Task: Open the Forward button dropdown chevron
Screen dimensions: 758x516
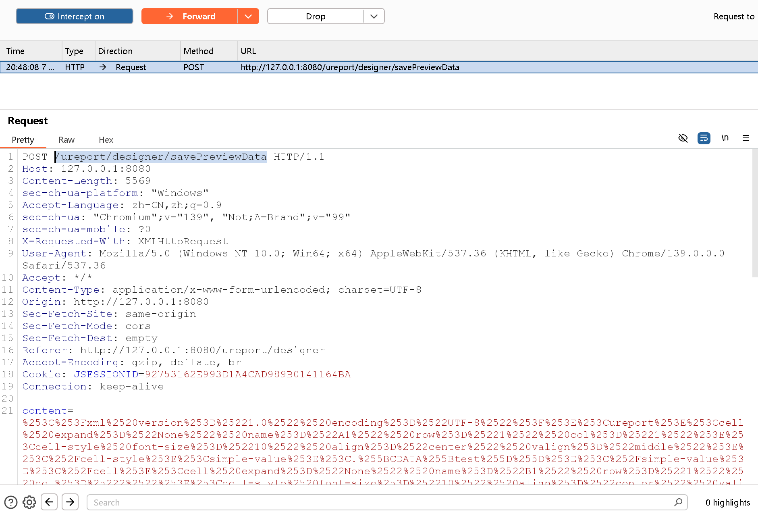Action: coord(249,16)
